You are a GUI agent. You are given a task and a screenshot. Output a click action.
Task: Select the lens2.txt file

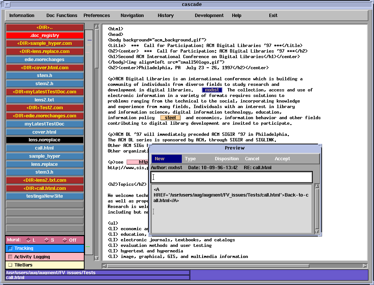(45, 100)
